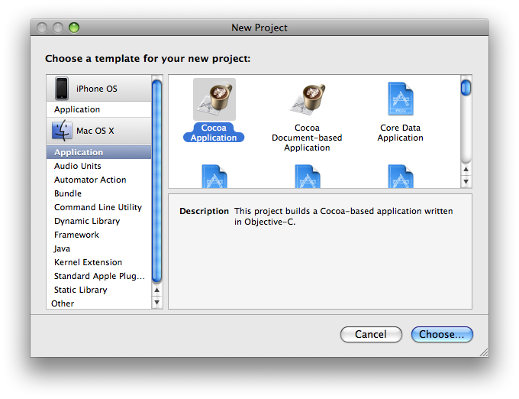Select the Automator Action category

tap(98, 180)
